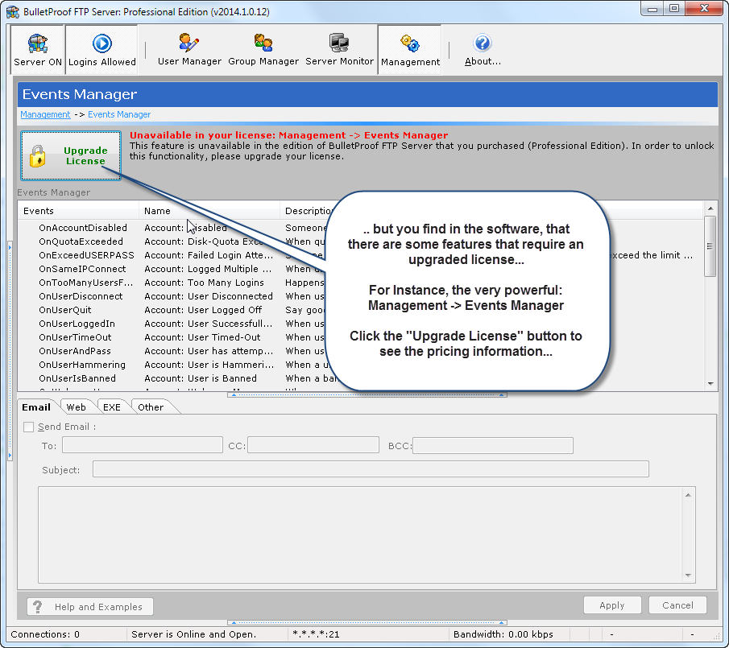Switch to the Web tab
The image size is (729, 648).
click(77, 407)
